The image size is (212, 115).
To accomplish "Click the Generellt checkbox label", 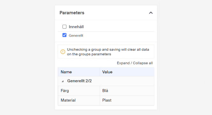I will click(x=76, y=35).
